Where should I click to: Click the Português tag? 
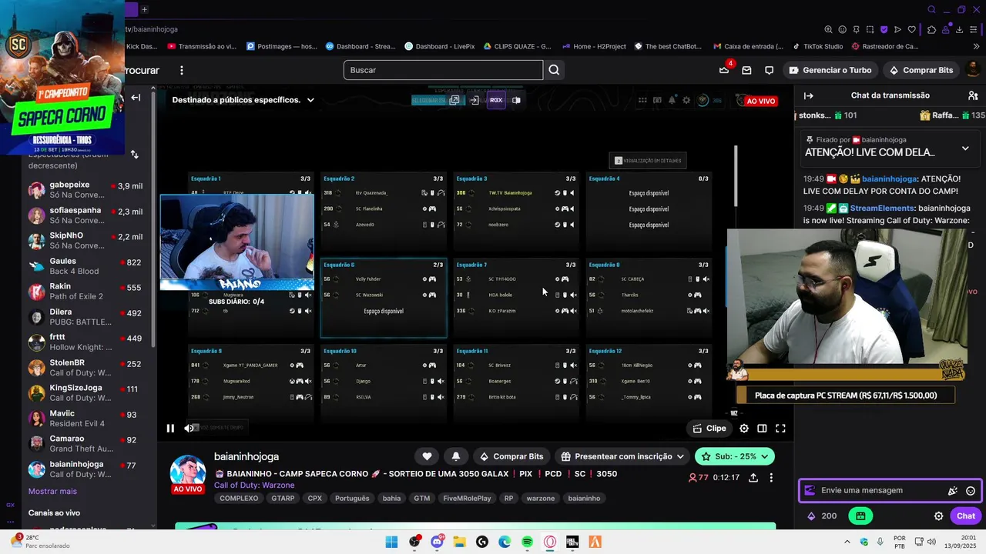click(x=352, y=498)
